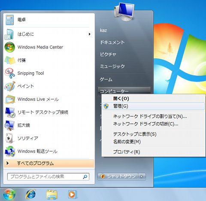The height and width of the screenshot is (201, 206).
Task: Open the Calculator (電卓) icon
Action: [x=10, y=20]
